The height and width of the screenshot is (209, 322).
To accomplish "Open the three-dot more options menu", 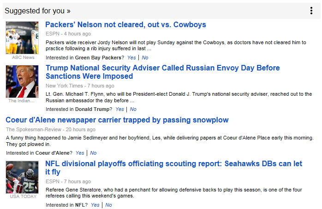I will 311,11.
